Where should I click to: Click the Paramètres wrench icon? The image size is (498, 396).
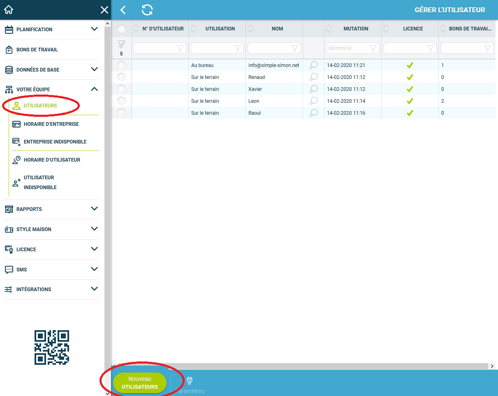190,381
